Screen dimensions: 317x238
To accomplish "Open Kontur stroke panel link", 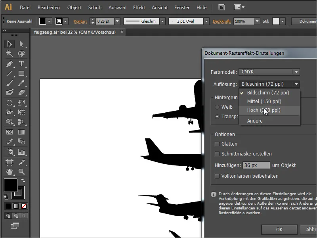I will point(80,21).
